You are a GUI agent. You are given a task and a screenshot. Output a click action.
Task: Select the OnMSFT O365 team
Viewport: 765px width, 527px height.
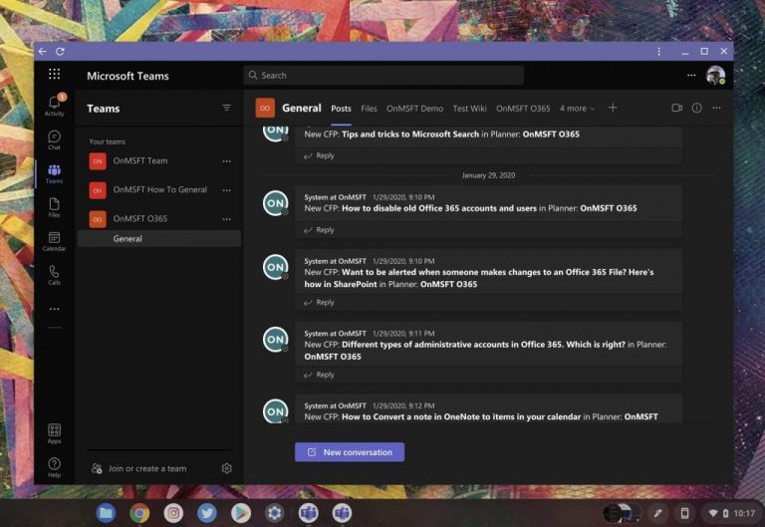(x=159, y=218)
